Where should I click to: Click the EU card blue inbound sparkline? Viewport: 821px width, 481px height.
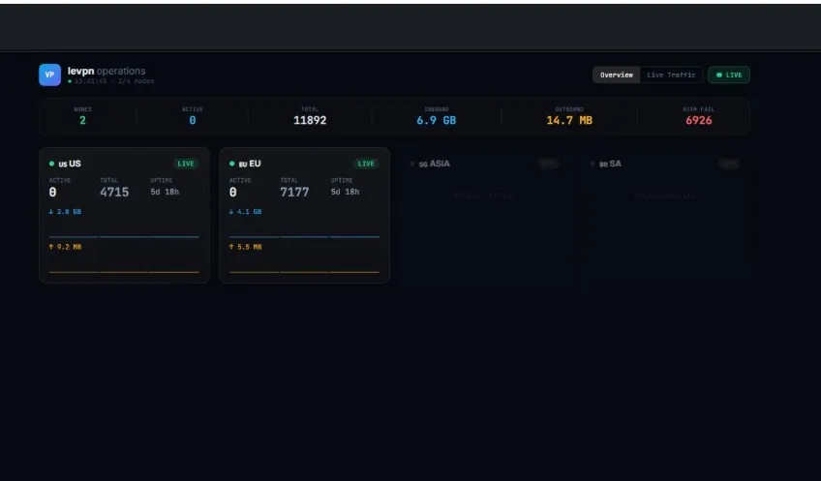[x=304, y=236]
